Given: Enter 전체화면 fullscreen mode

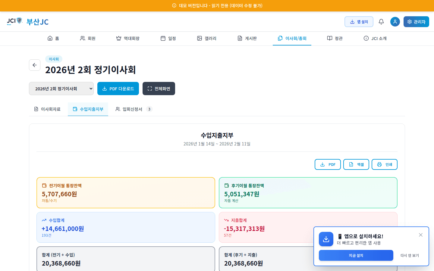Looking at the screenshot, I should [159, 89].
